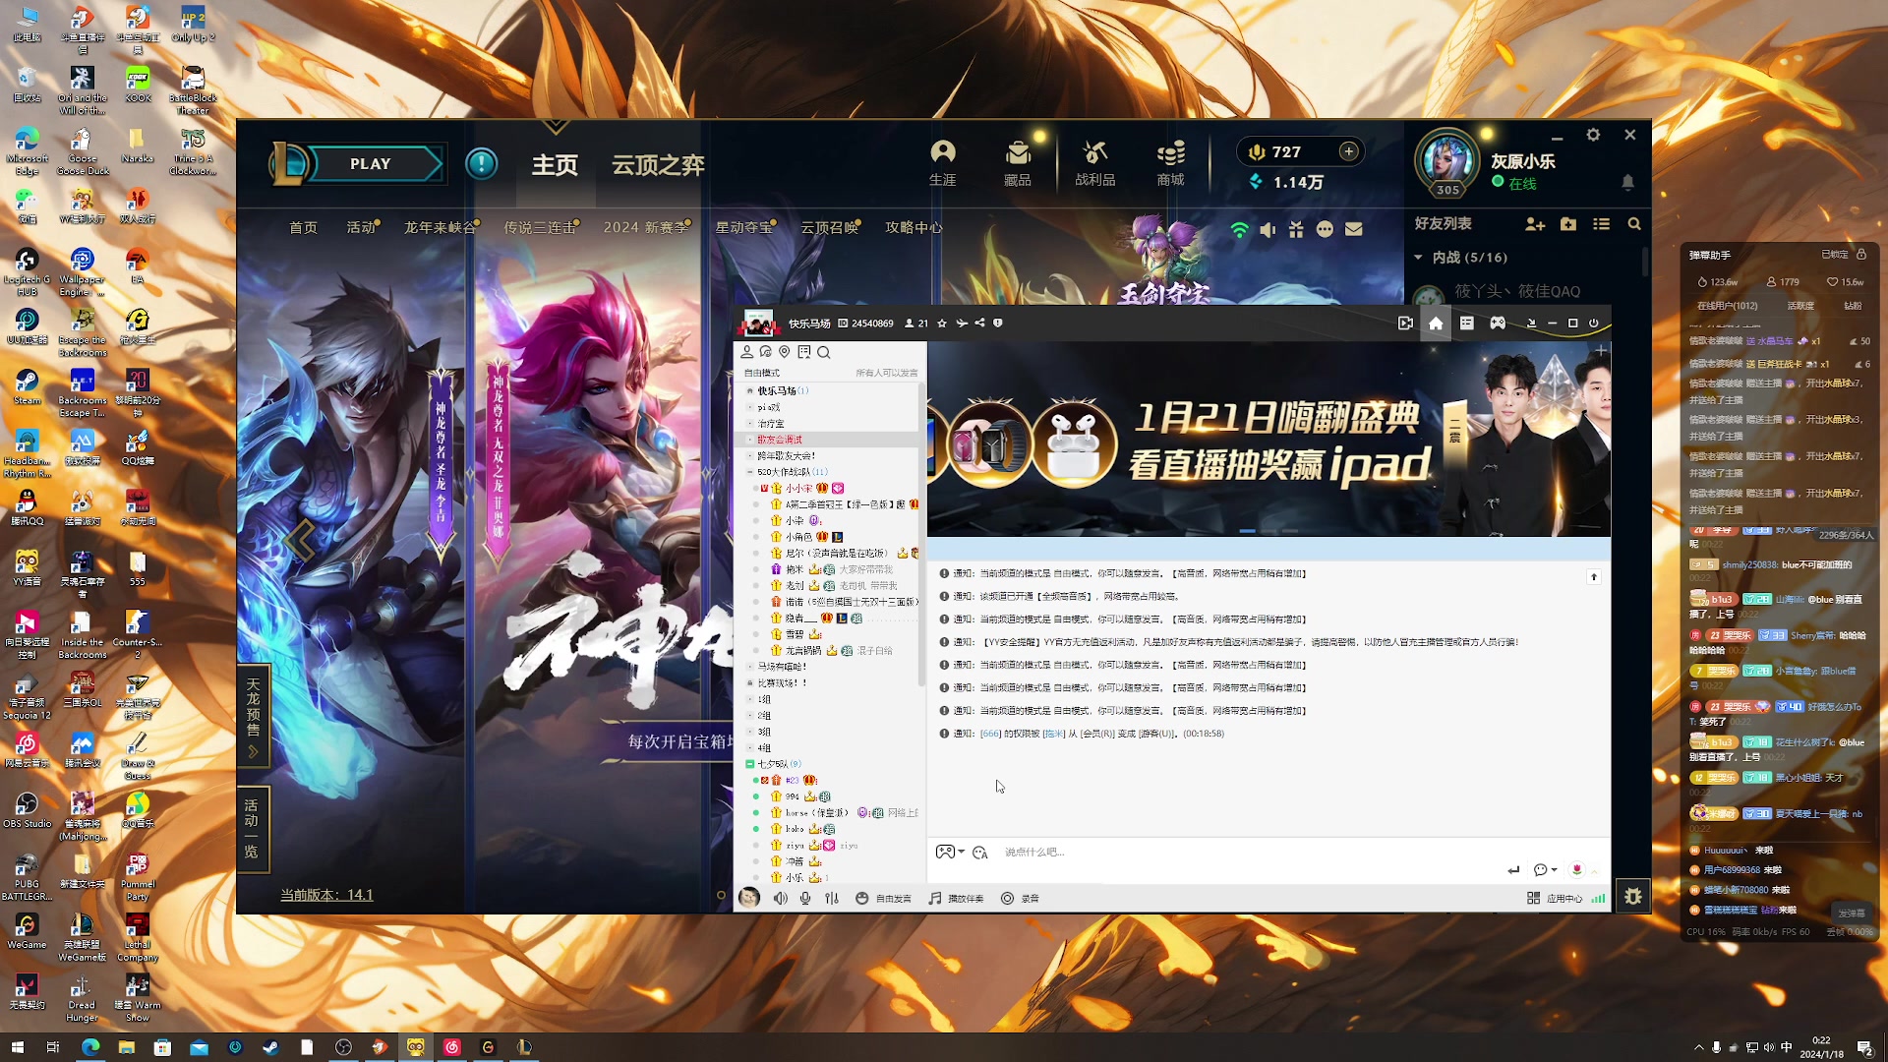The width and height of the screenshot is (1888, 1062).
Task: Click the YY gamepad icon in title bar
Action: click(1498, 324)
